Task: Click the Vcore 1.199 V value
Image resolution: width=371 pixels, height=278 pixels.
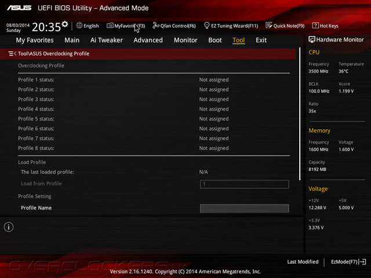Action: (x=346, y=91)
